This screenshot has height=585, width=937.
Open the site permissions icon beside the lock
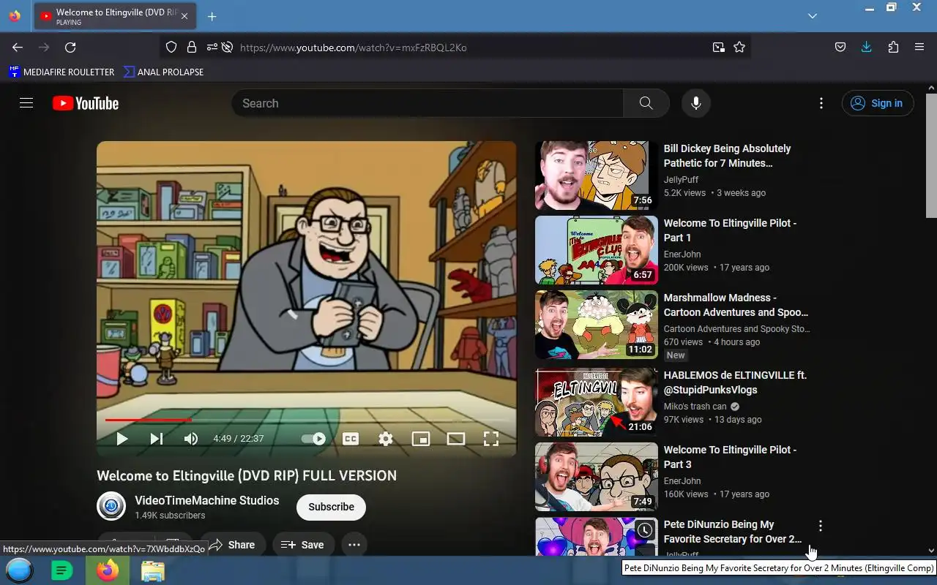(211, 48)
